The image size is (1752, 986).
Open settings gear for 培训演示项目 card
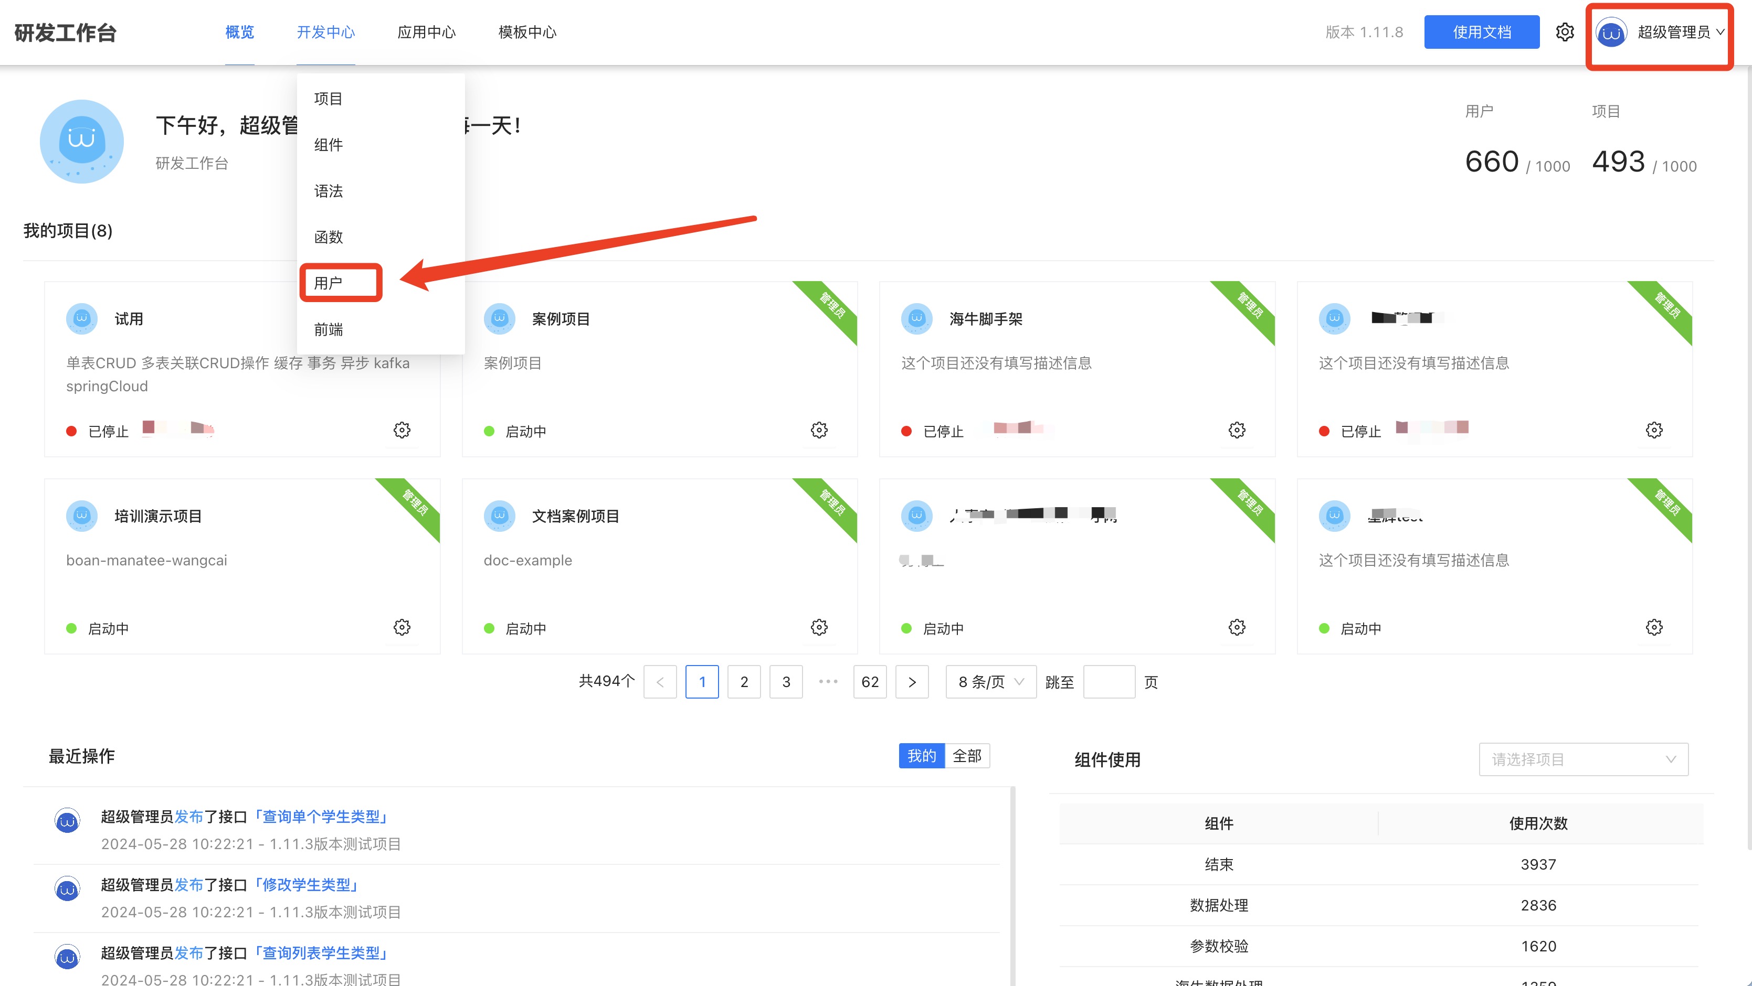tap(402, 627)
